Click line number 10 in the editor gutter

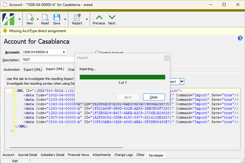(12, 131)
